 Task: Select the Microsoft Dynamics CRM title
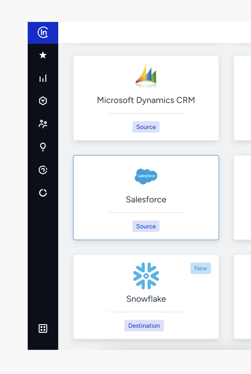click(146, 100)
